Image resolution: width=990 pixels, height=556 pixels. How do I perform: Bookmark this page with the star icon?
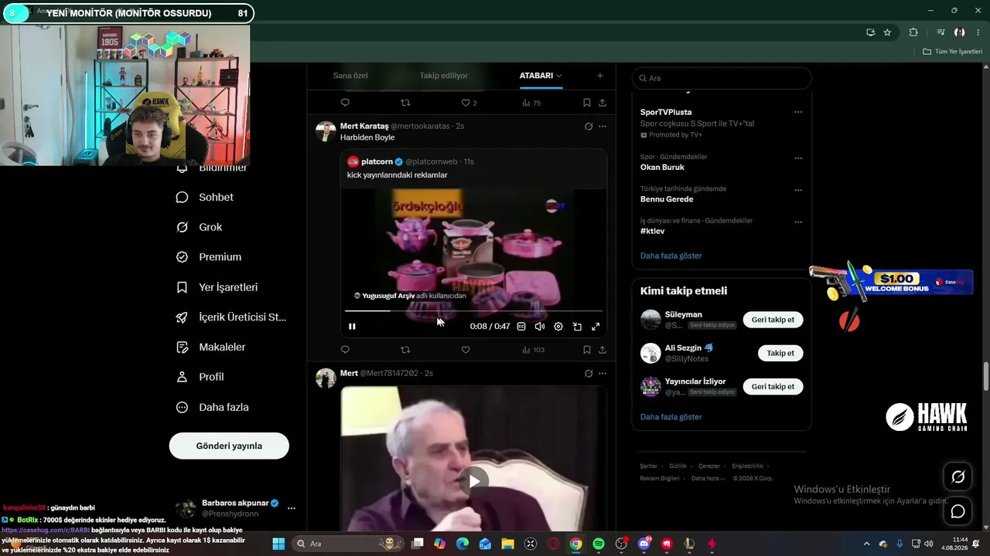887,32
